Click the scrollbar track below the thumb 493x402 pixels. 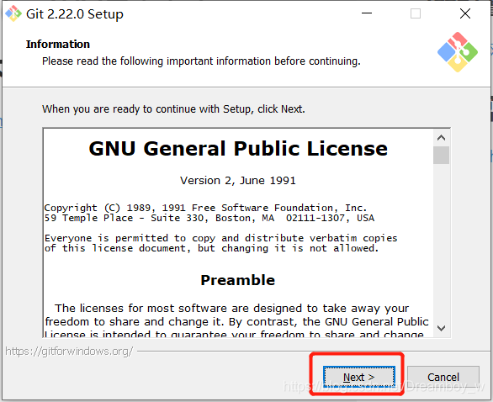click(x=441, y=242)
